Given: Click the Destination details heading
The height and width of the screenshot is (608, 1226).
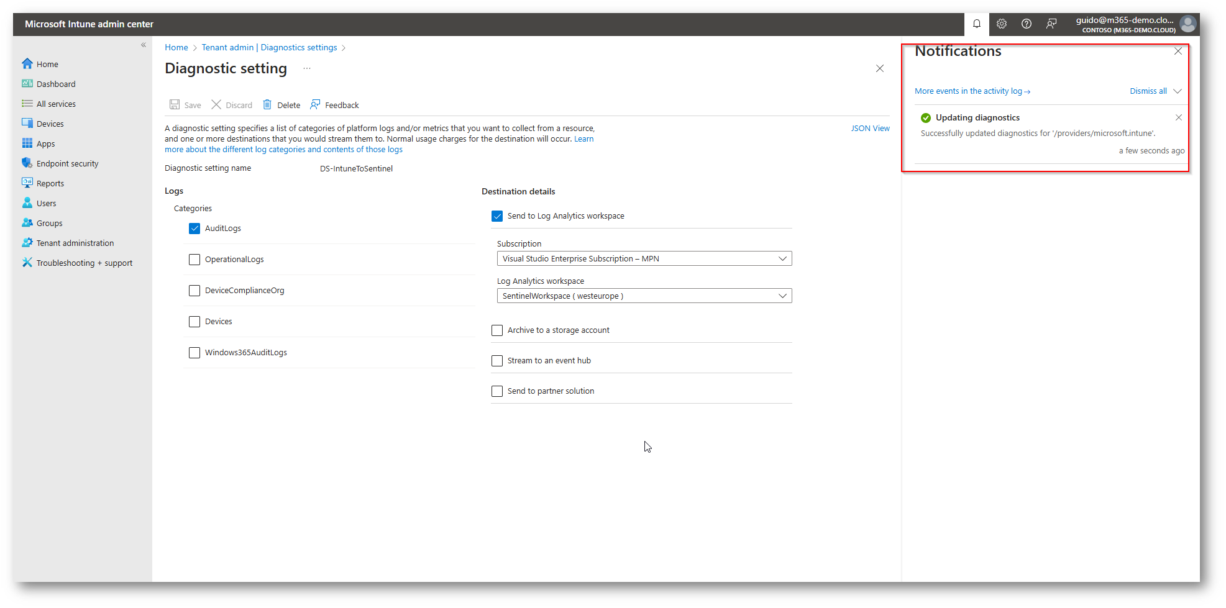Looking at the screenshot, I should coord(518,191).
